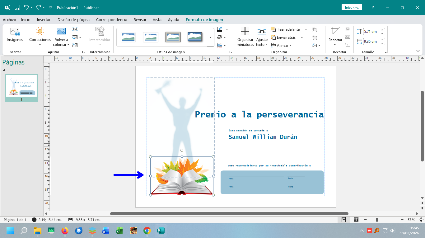Select the page 1 thumbnail

[x=21, y=86]
